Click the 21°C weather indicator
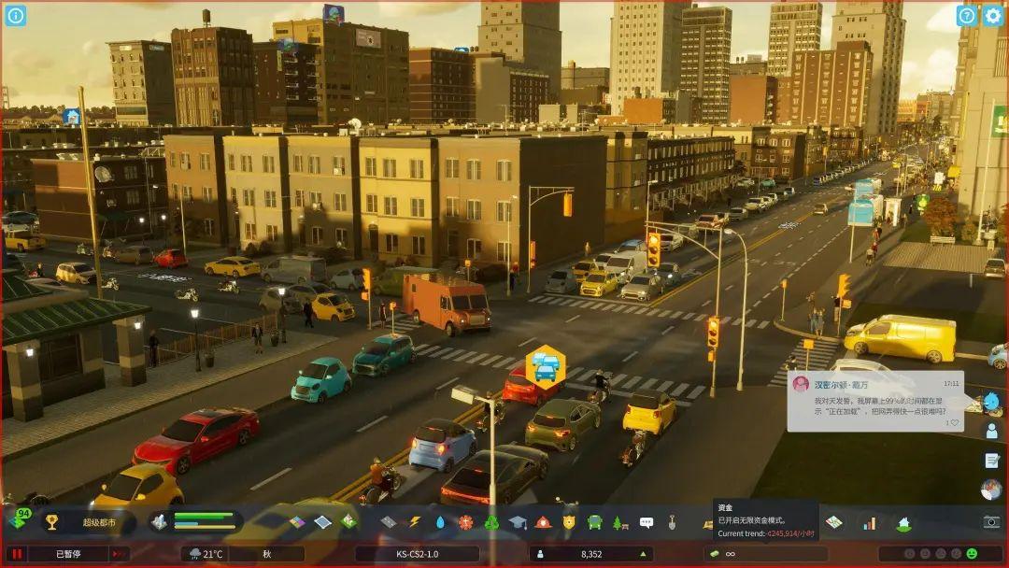 pyautogui.click(x=206, y=554)
